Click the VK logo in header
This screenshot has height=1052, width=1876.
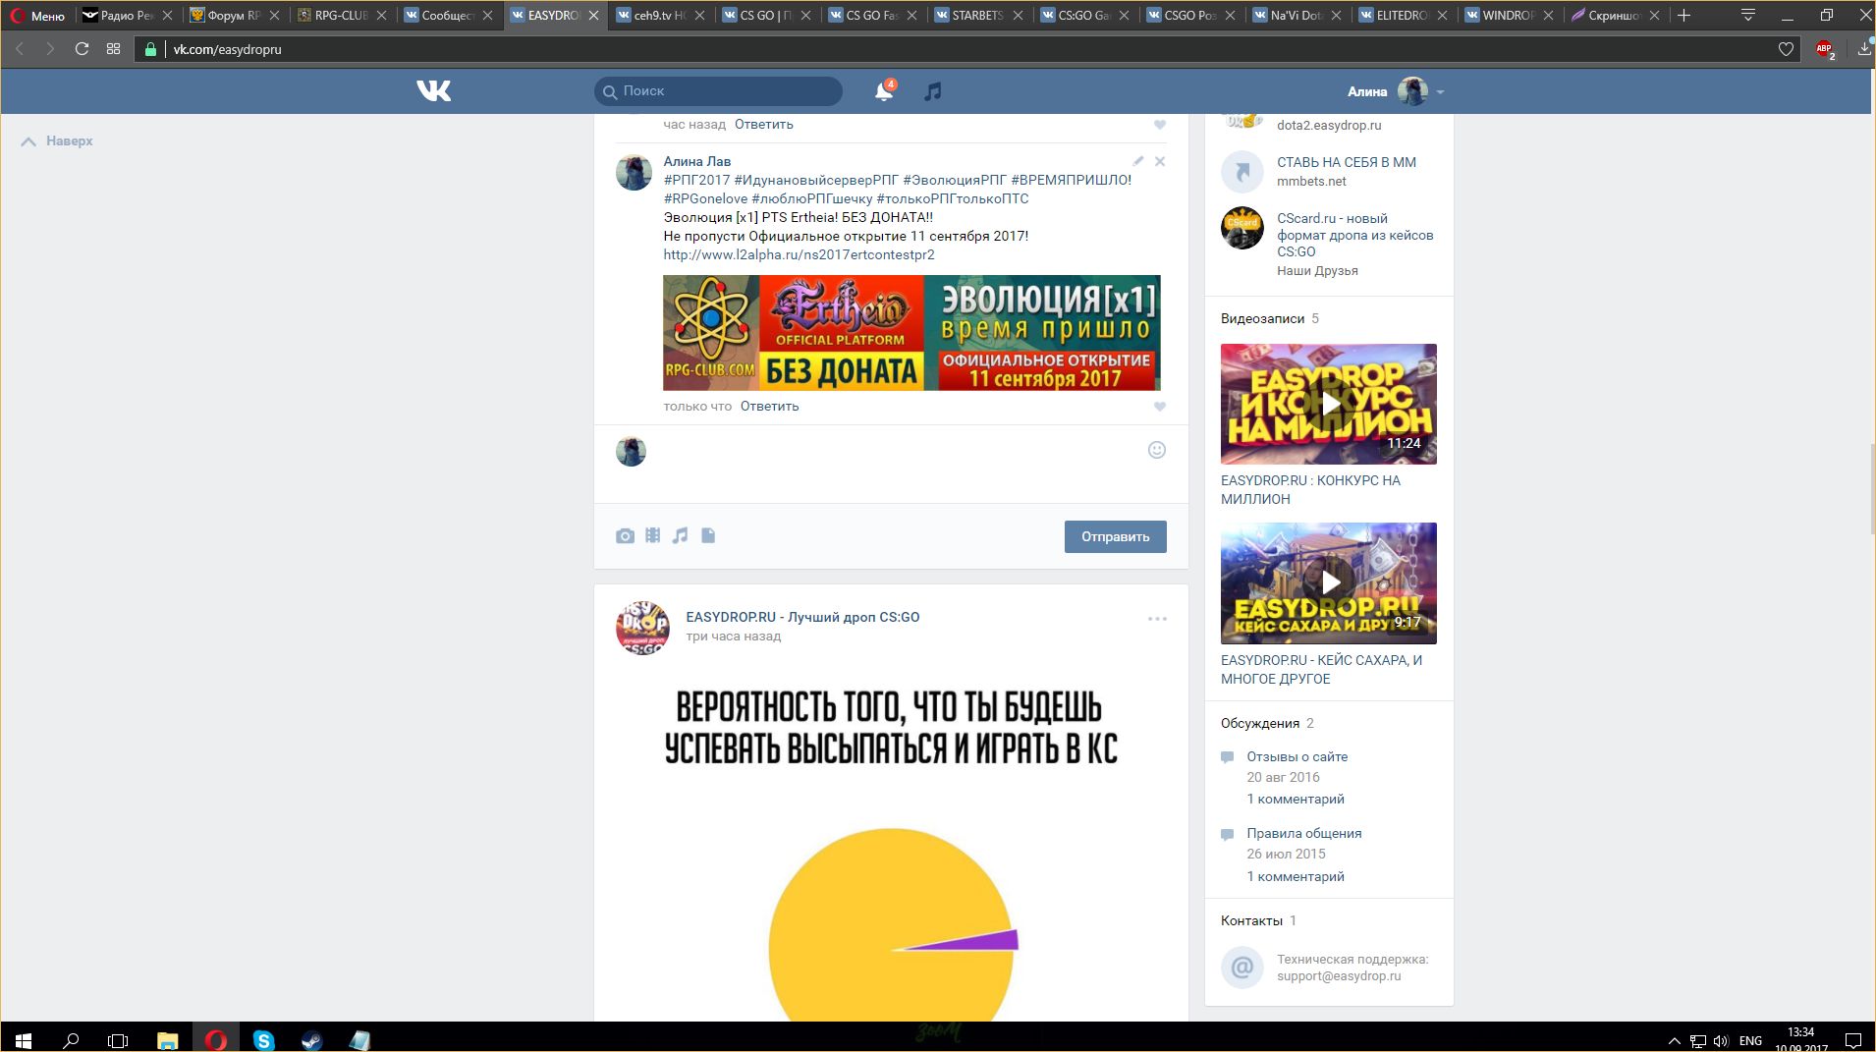pos(433,91)
